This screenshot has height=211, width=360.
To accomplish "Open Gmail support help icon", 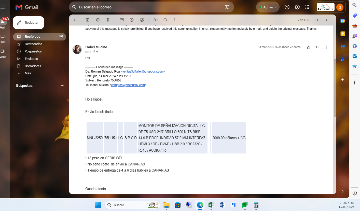I will (287, 7).
